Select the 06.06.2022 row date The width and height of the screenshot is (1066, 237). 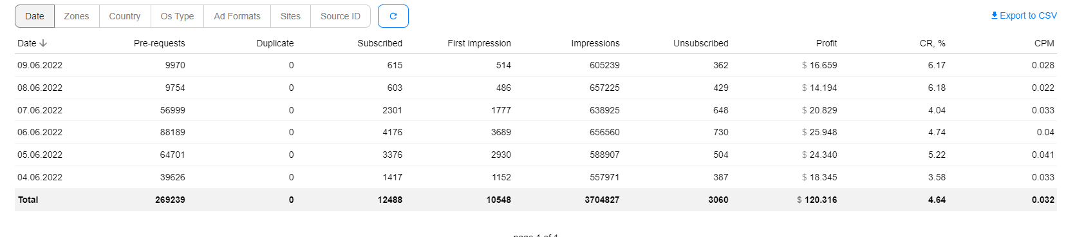[40, 132]
